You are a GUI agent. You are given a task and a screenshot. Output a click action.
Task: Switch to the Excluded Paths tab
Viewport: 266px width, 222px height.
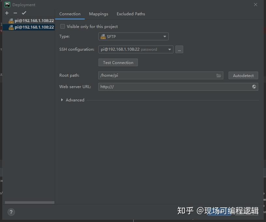click(x=130, y=14)
